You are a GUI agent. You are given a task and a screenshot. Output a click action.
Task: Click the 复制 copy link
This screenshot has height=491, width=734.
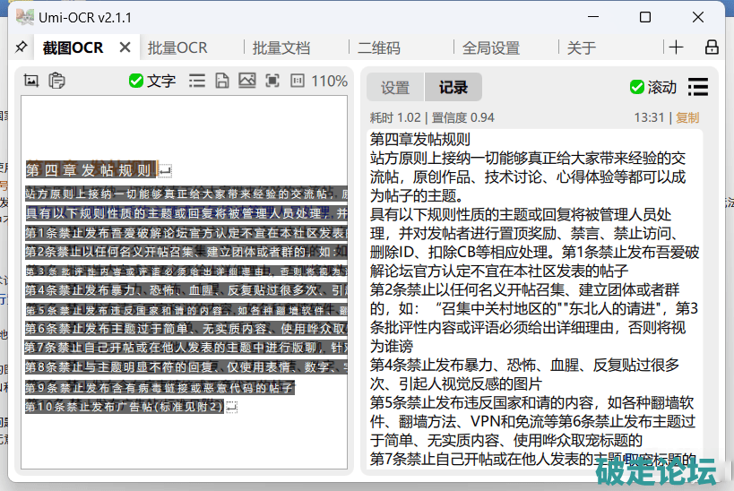pyautogui.click(x=687, y=117)
